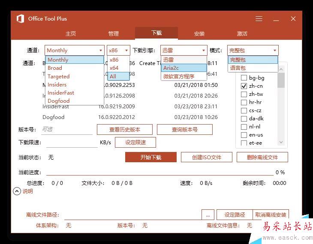Image resolution: width=313 pixels, height=244 pixels.
Task: Click the 版本号 input field
Action: (x=67, y=130)
